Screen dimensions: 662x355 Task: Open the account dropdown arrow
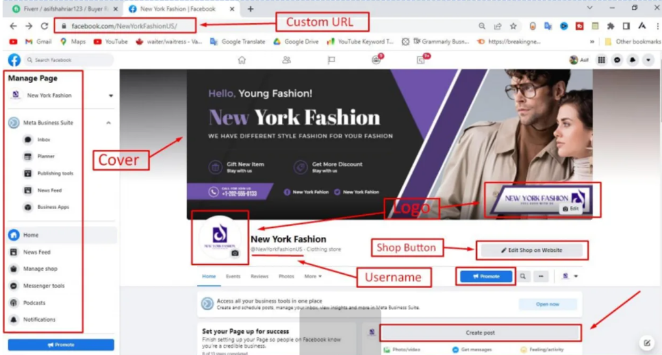tap(648, 60)
